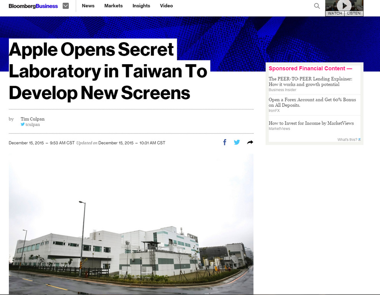Open How to Invest for Income link
This screenshot has width=380, height=295.
[311, 123]
